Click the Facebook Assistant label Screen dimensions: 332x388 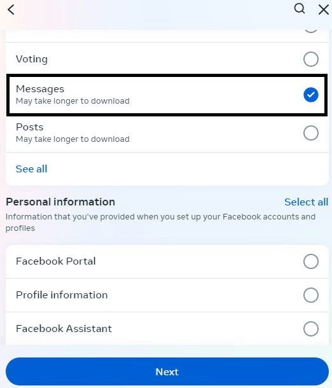pos(64,329)
